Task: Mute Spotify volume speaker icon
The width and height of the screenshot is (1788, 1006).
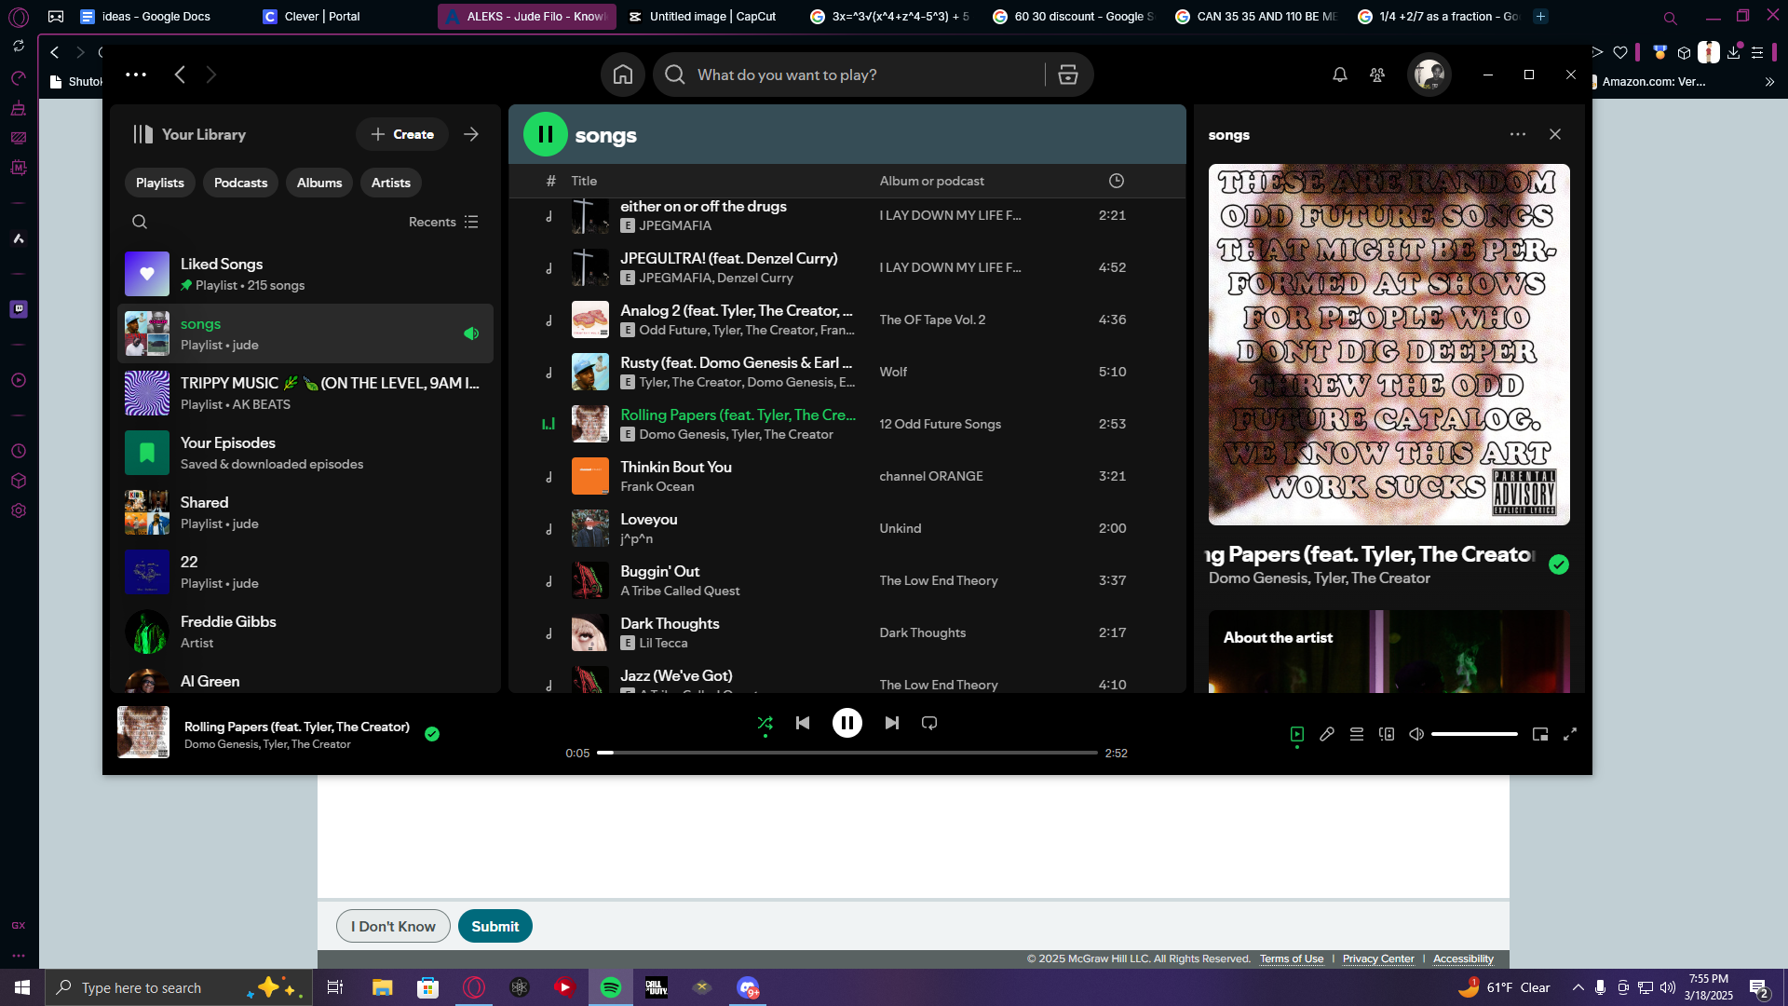Action: tap(1416, 734)
